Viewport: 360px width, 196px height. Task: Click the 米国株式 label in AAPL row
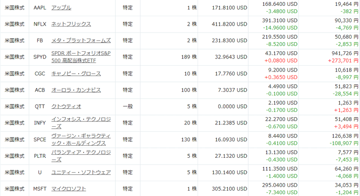(14, 8)
